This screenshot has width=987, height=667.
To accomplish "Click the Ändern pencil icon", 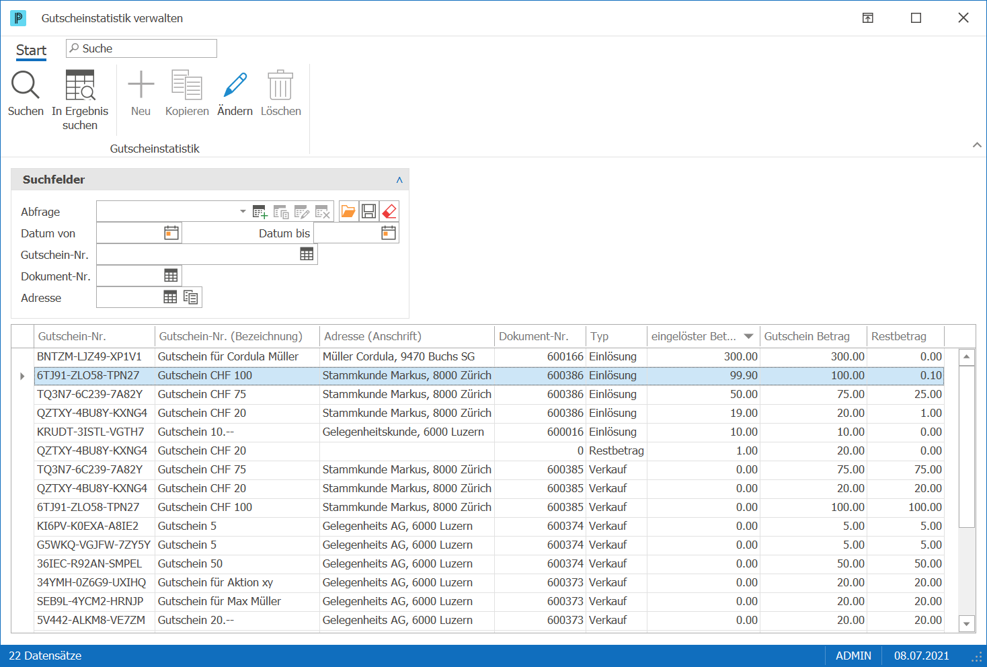I will point(235,85).
